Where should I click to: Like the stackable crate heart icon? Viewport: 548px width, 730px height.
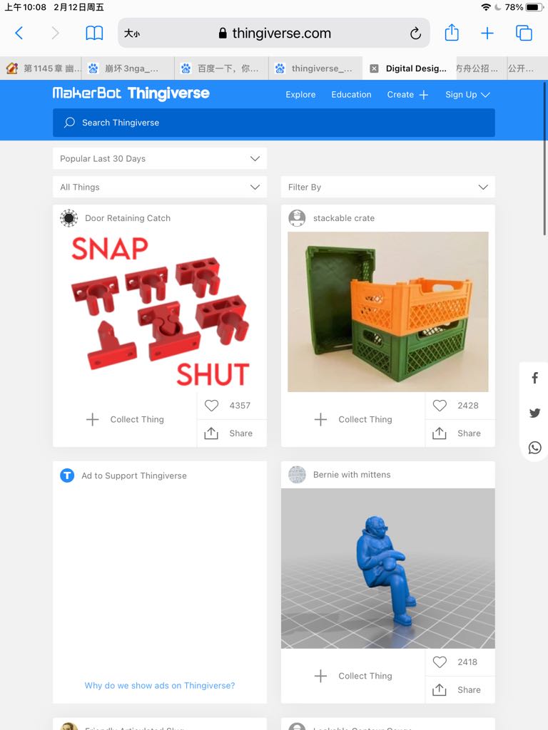440,406
